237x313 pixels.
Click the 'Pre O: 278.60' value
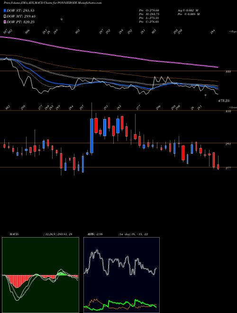tap(149, 10)
